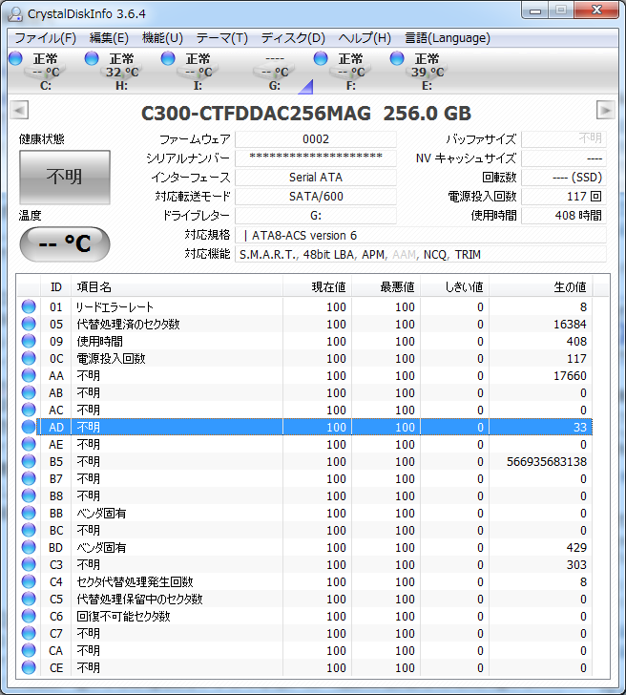The width and height of the screenshot is (626, 695).
Task: Open the 編集(E) menu
Action: (109, 38)
